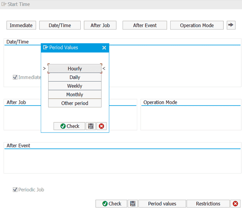Click the save icon in Period Values dialog
Screen dimensions: 242x209
click(x=91, y=126)
